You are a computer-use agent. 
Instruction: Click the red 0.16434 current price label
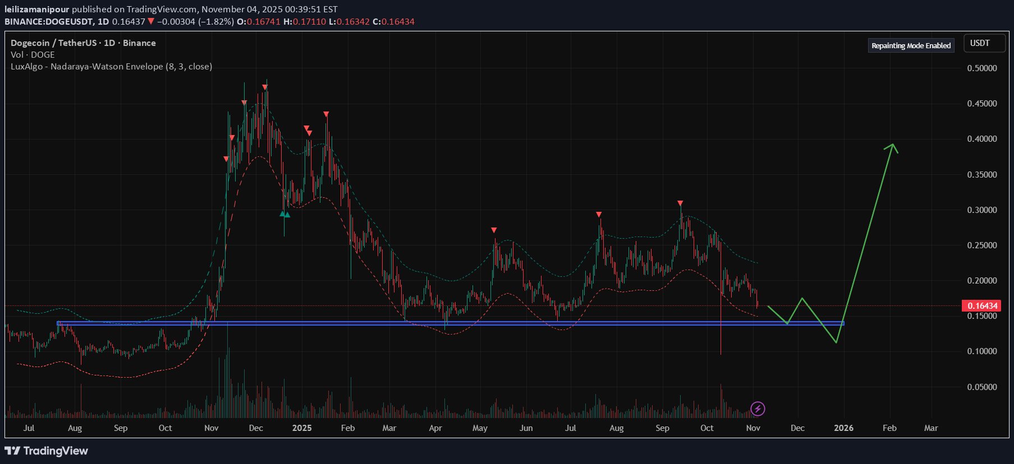pyautogui.click(x=982, y=305)
